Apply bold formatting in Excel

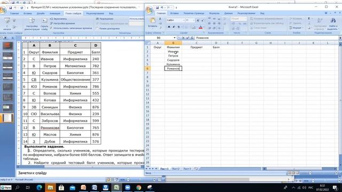coord(169,27)
